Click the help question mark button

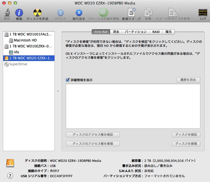coord(10,175)
